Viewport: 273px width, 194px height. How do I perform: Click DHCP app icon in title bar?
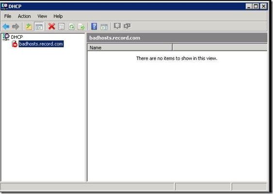[4, 6]
